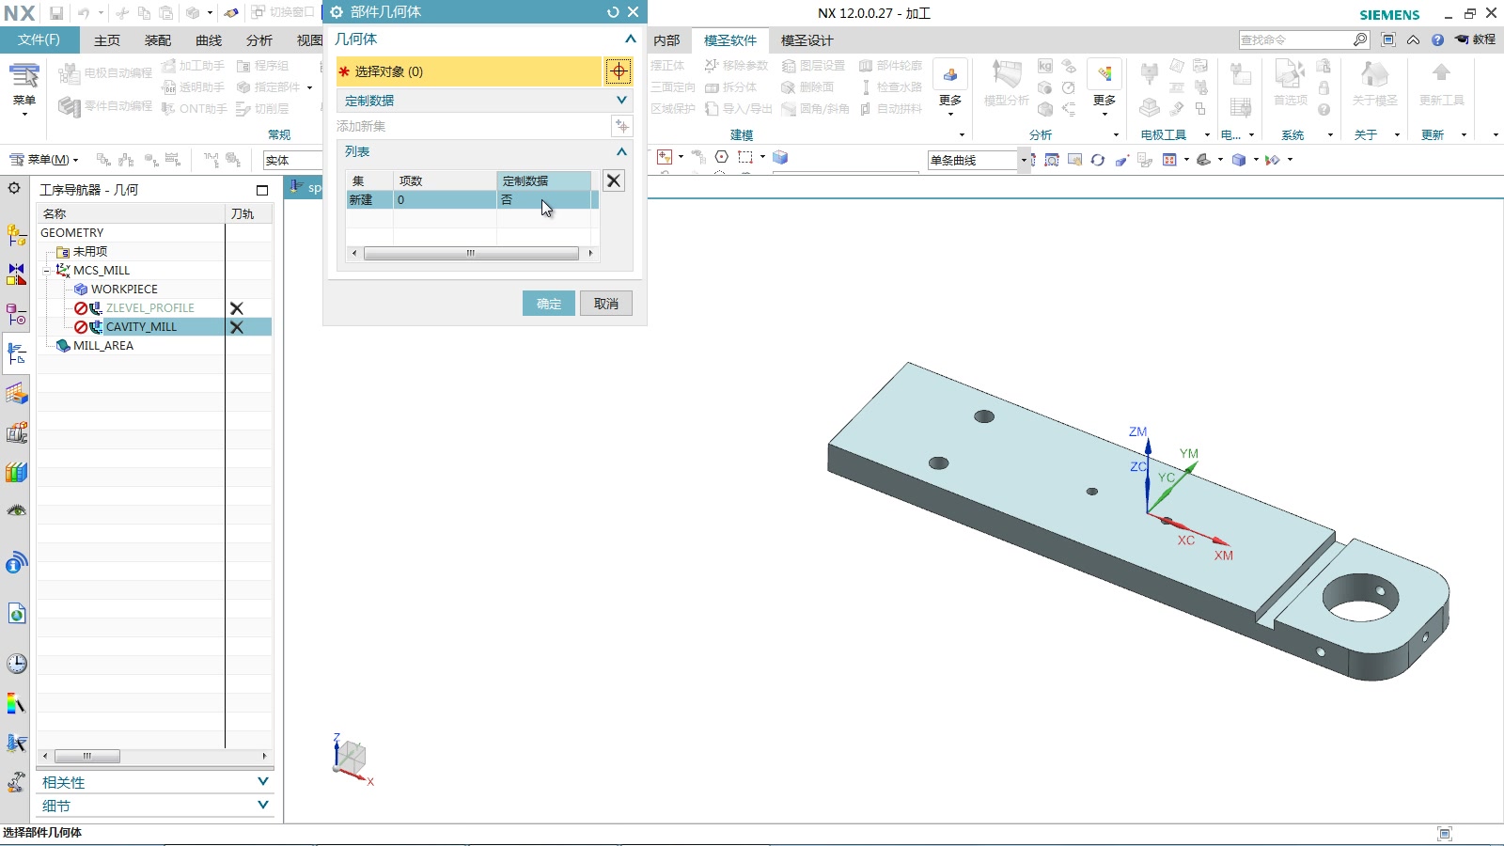Toggle full screen mode icon in ribbon bar
Image resolution: width=1504 pixels, height=846 pixels.
coord(1388,39)
